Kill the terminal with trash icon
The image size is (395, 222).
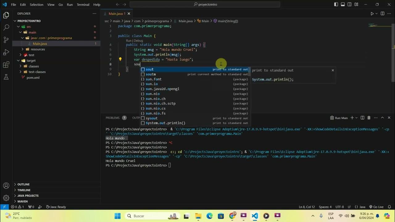click(369, 118)
